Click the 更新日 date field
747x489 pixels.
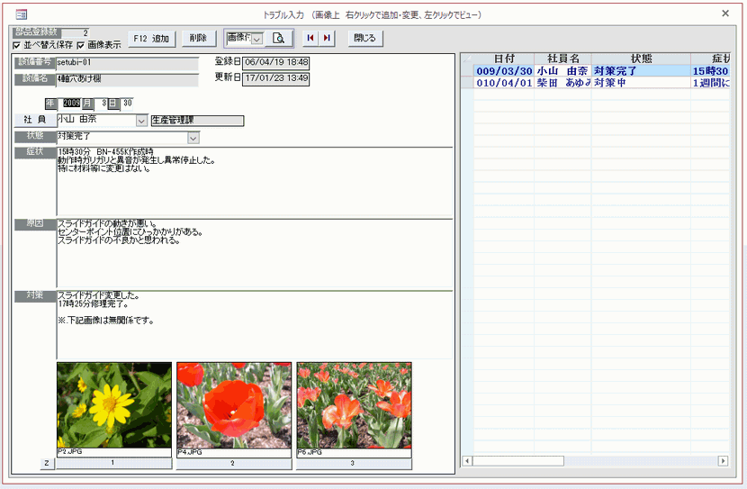point(275,78)
